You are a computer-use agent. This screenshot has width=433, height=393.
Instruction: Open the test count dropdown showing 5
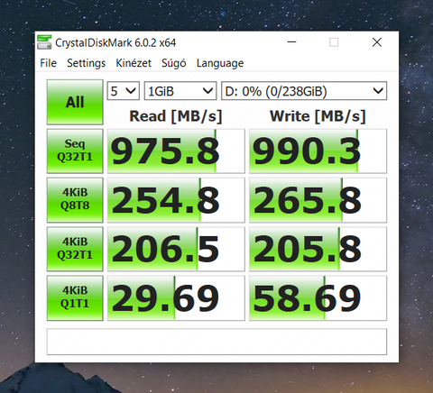pyautogui.click(x=124, y=91)
